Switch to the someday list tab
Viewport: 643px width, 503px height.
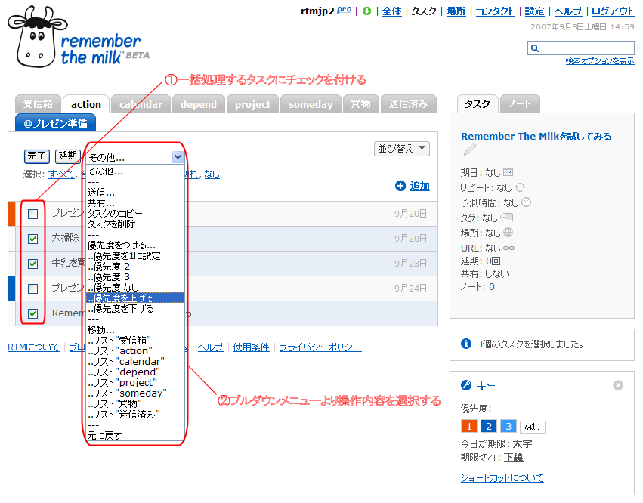[x=311, y=104]
